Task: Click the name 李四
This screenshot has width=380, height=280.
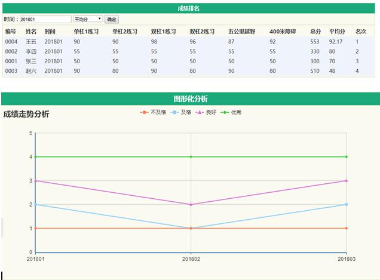Action: click(x=31, y=51)
